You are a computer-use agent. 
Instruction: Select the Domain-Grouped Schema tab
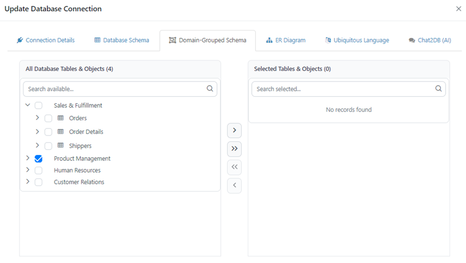pyautogui.click(x=208, y=41)
